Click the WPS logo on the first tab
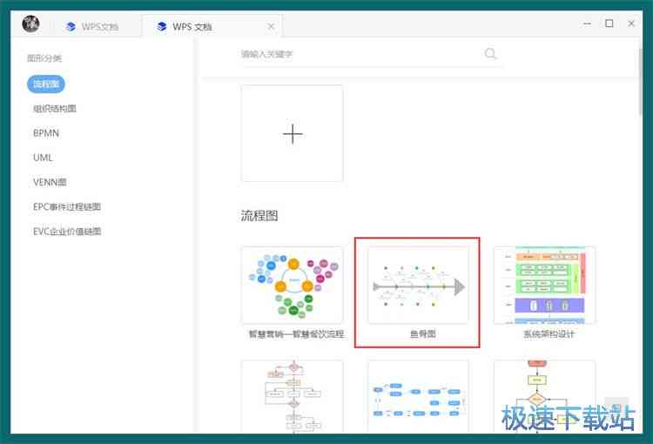 [71, 27]
